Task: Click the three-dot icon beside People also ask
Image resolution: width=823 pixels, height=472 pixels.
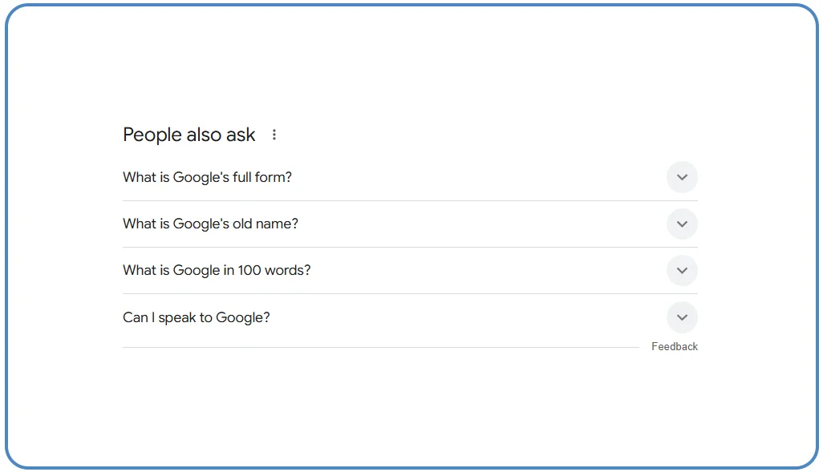Action: point(274,135)
